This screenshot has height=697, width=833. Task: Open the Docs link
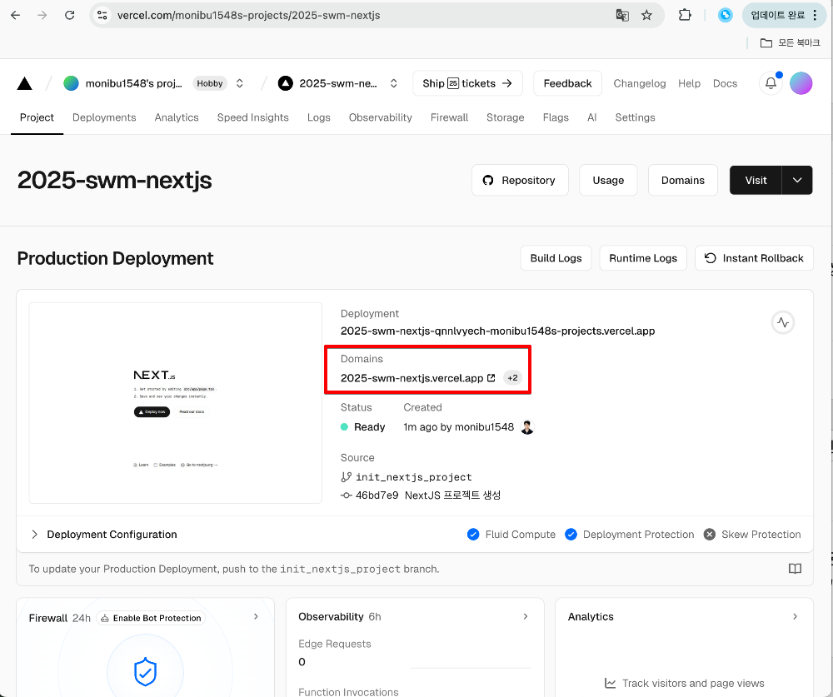725,83
